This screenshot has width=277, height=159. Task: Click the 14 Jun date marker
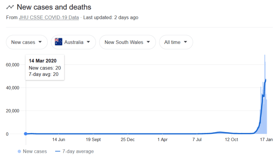point(59,140)
